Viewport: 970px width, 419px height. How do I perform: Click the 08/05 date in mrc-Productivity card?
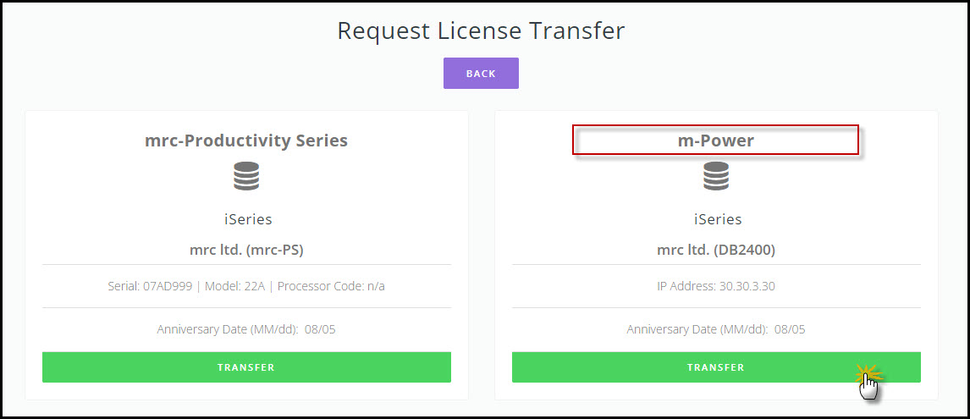click(321, 329)
